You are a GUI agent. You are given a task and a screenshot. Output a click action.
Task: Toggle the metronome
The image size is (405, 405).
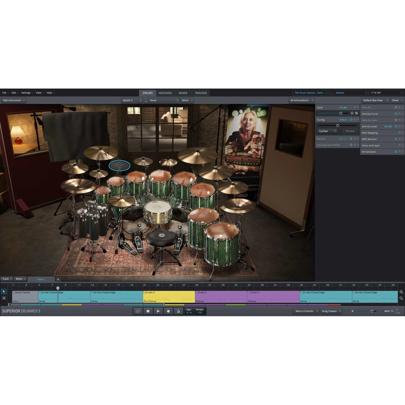pos(178,311)
